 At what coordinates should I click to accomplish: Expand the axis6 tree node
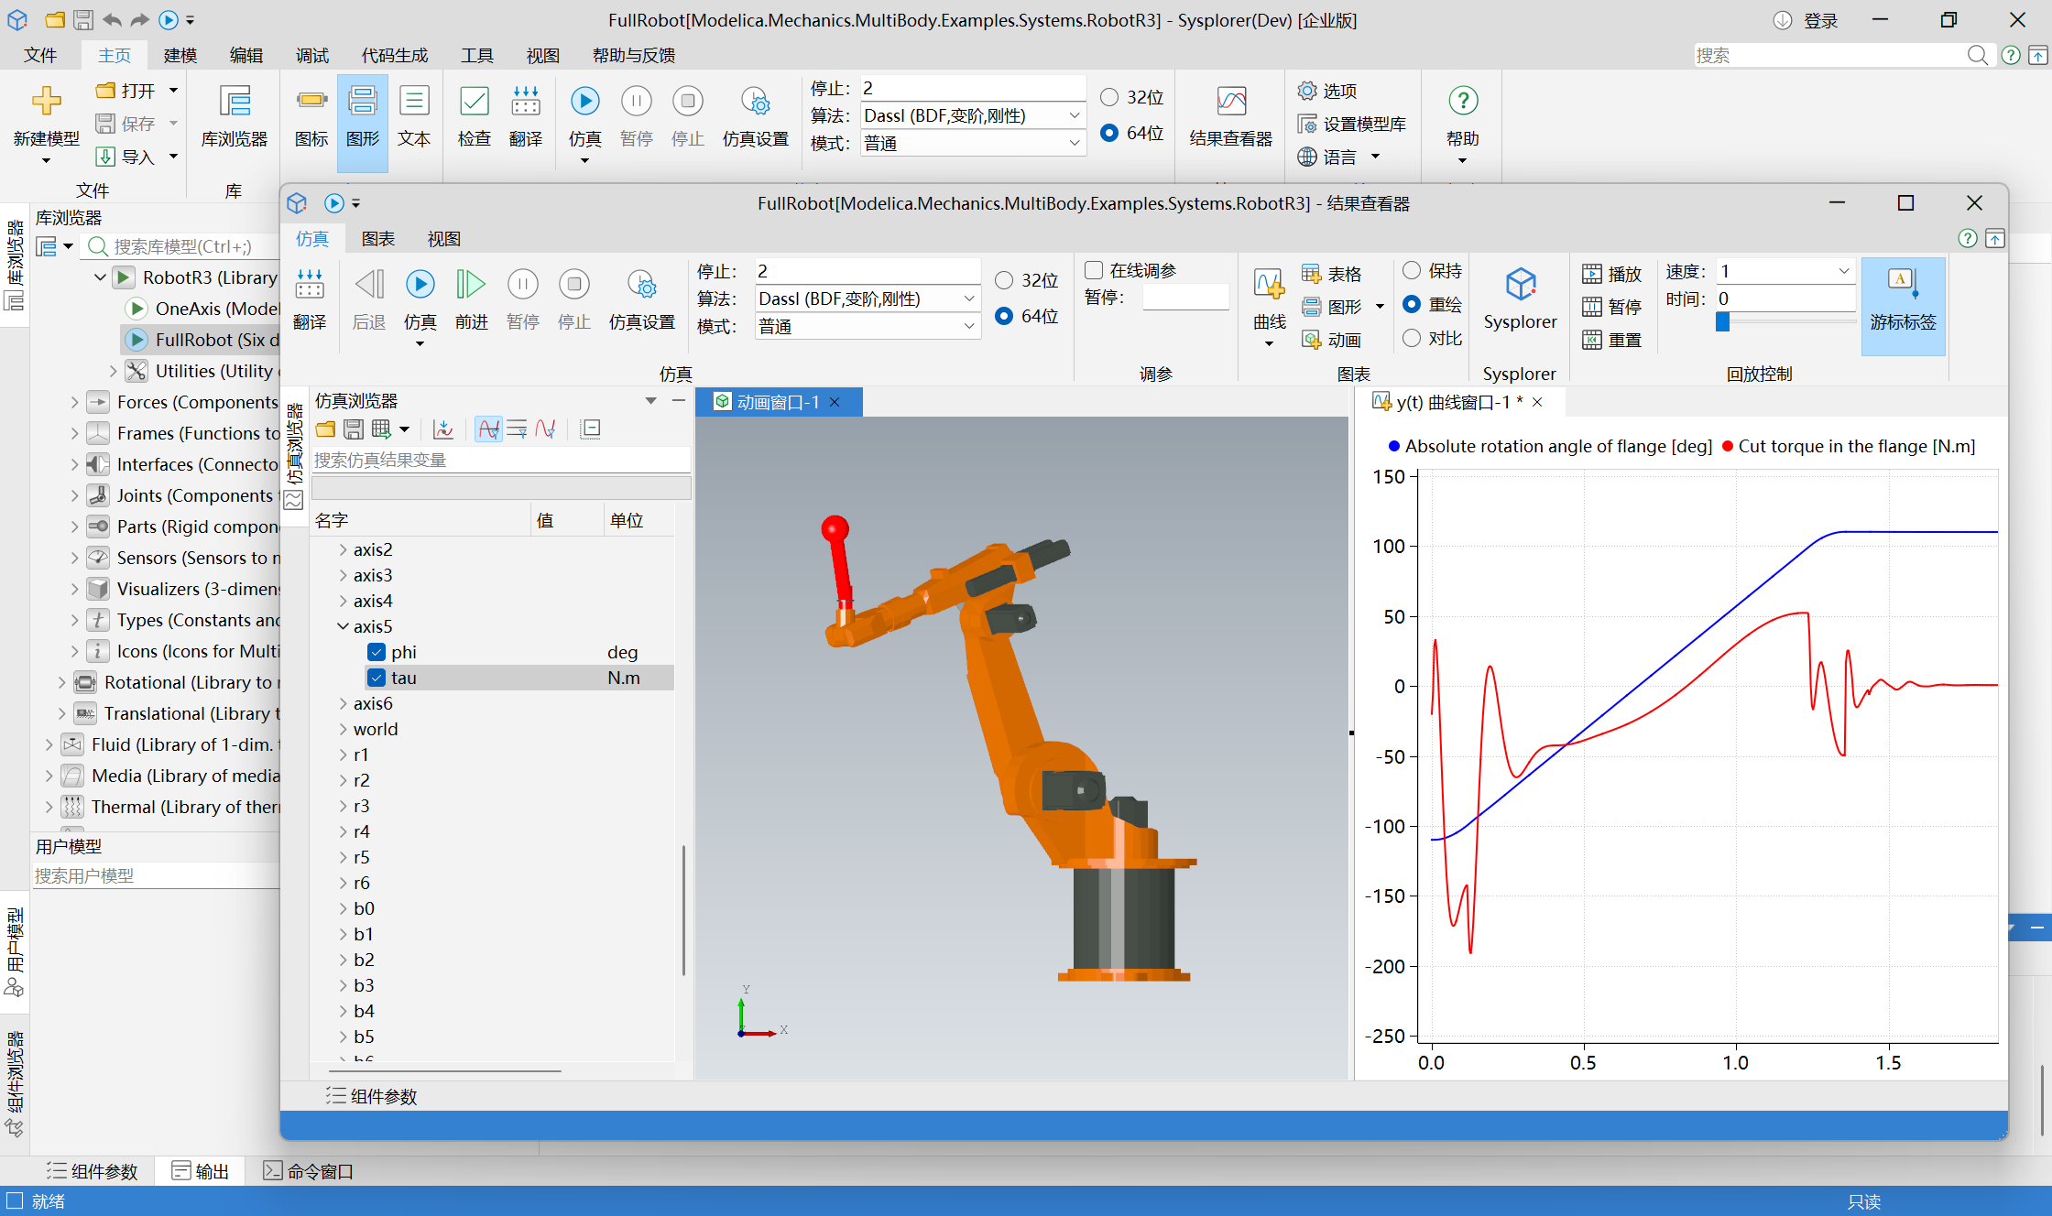(343, 703)
